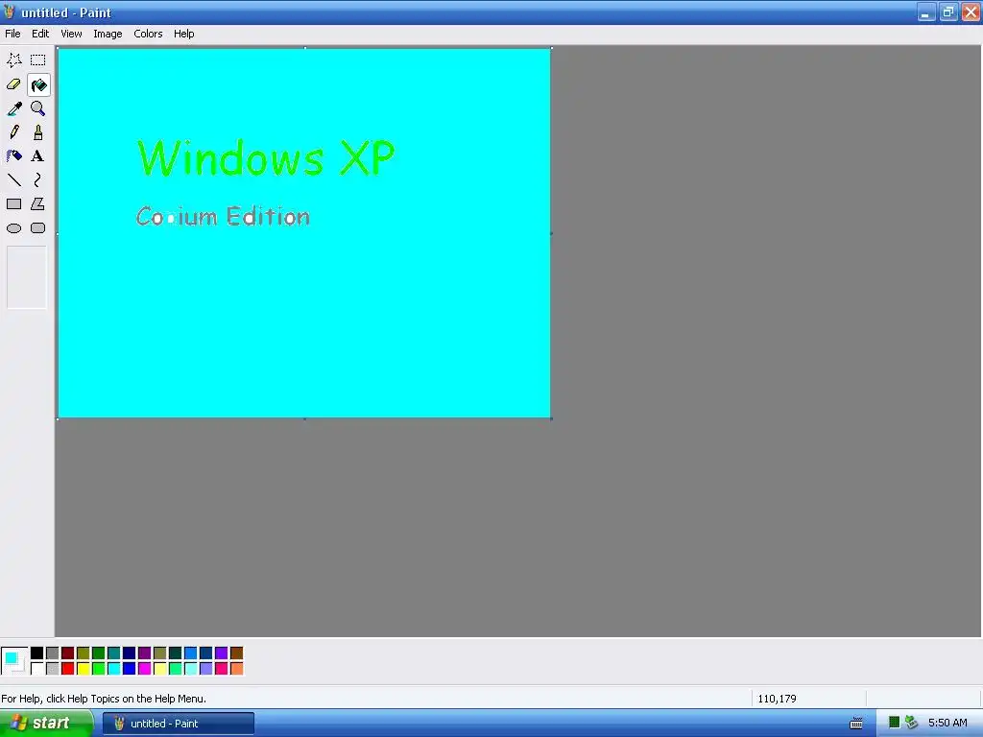Choose the straight Line tool
The height and width of the screenshot is (737, 983).
(x=13, y=179)
